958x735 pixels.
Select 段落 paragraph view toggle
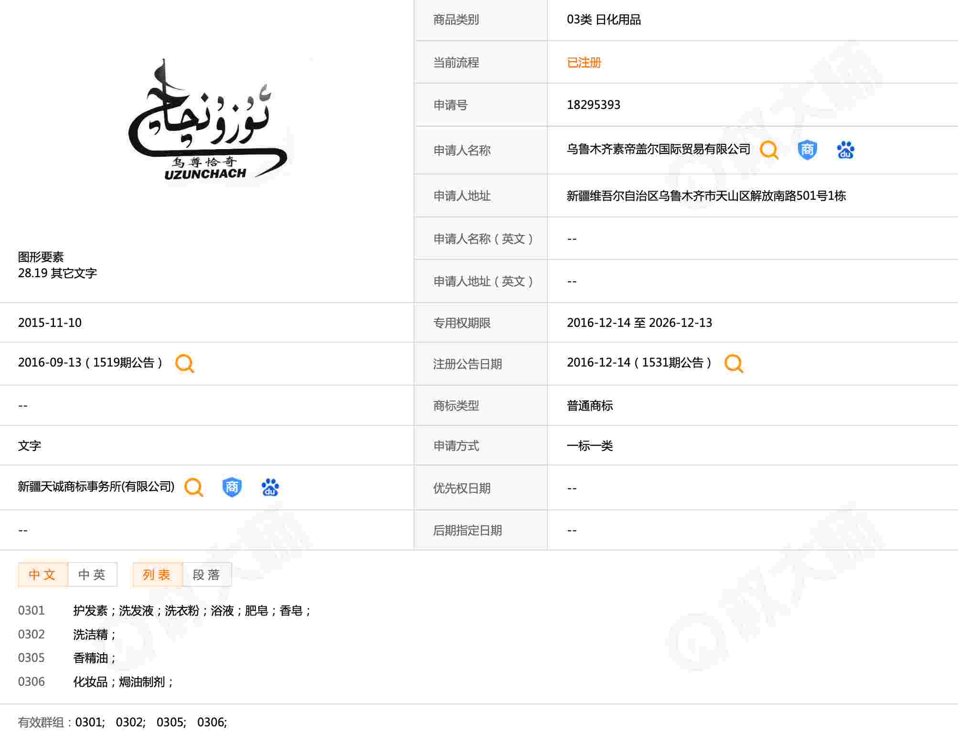point(207,574)
